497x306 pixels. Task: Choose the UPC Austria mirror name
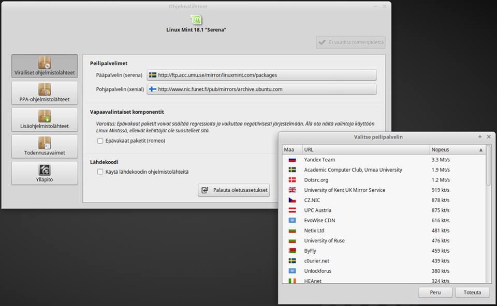click(x=317, y=210)
